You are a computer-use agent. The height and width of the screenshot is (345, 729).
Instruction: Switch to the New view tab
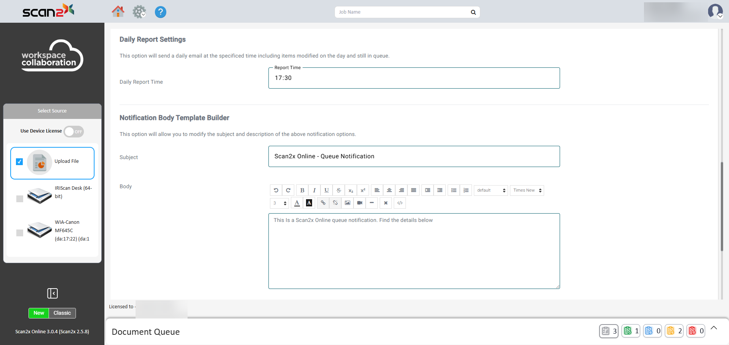pos(39,313)
